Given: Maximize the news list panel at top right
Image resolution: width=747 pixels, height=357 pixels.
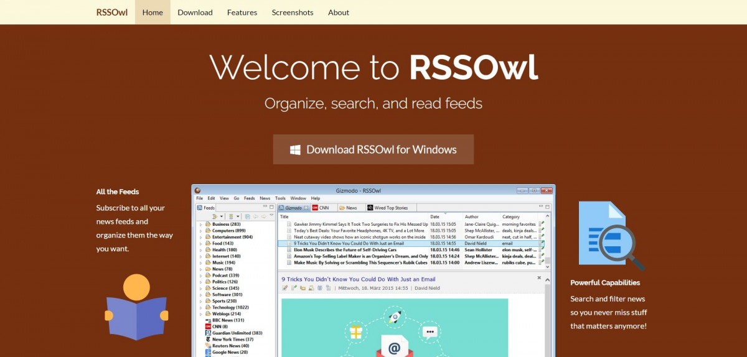Looking at the screenshot, I should (547, 207).
